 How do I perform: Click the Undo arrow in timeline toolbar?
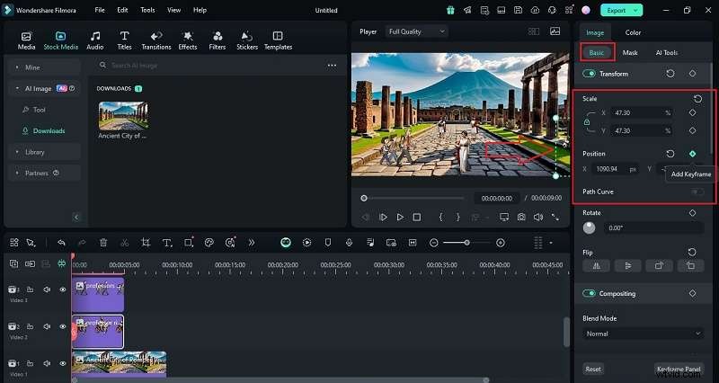point(61,243)
